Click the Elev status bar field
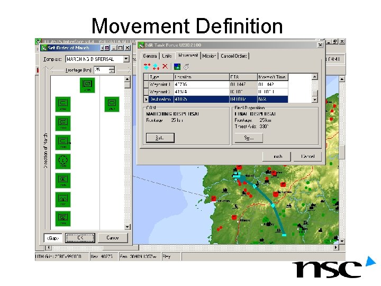Viewport: 381px width, 286px height. 103,256
